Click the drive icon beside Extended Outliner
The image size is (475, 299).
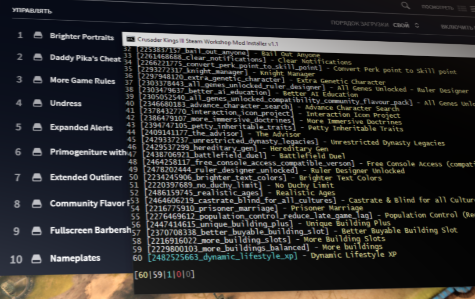(x=38, y=177)
